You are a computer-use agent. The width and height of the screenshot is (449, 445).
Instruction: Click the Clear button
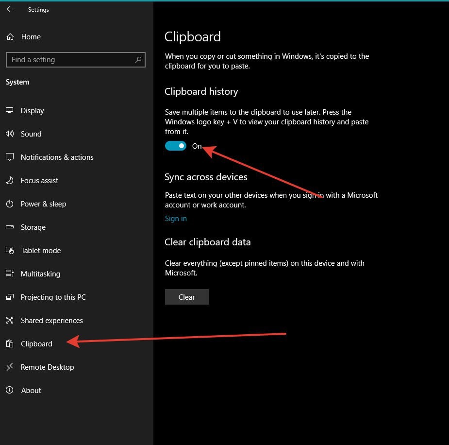coord(187,297)
